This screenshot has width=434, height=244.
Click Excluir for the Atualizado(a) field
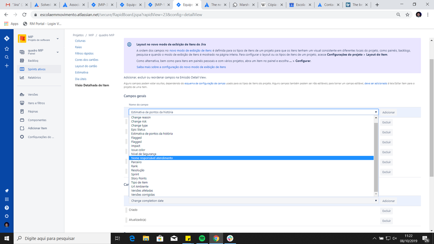pyautogui.click(x=386, y=221)
